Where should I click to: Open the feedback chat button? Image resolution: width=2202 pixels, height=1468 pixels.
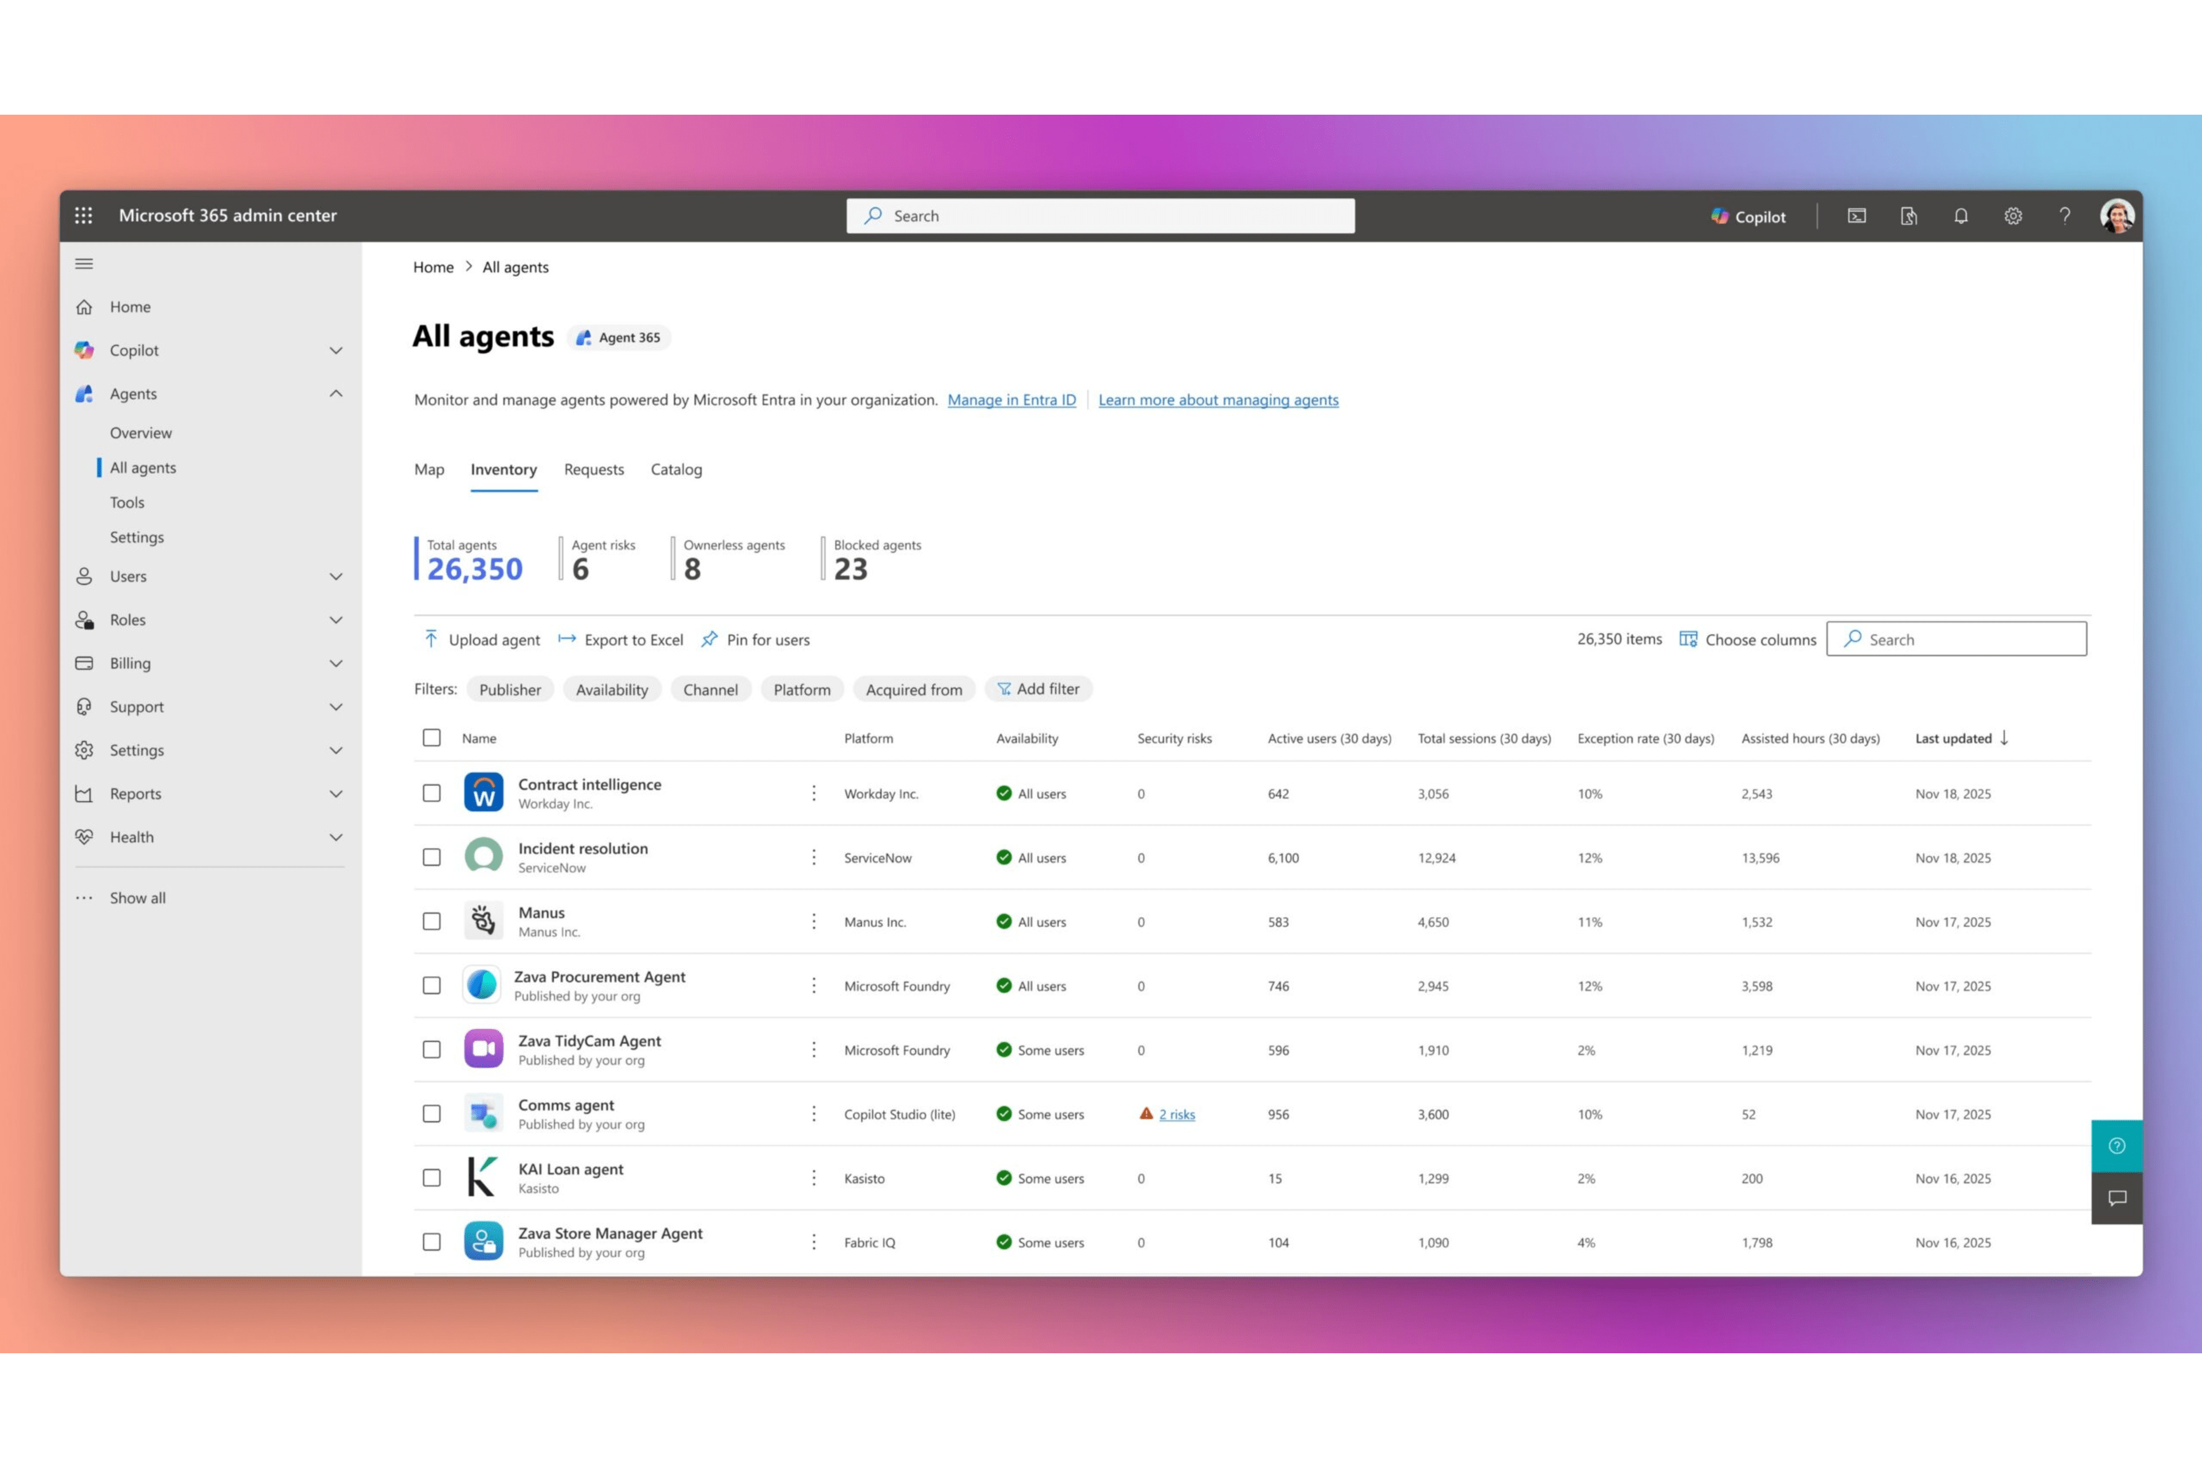(x=2117, y=1198)
